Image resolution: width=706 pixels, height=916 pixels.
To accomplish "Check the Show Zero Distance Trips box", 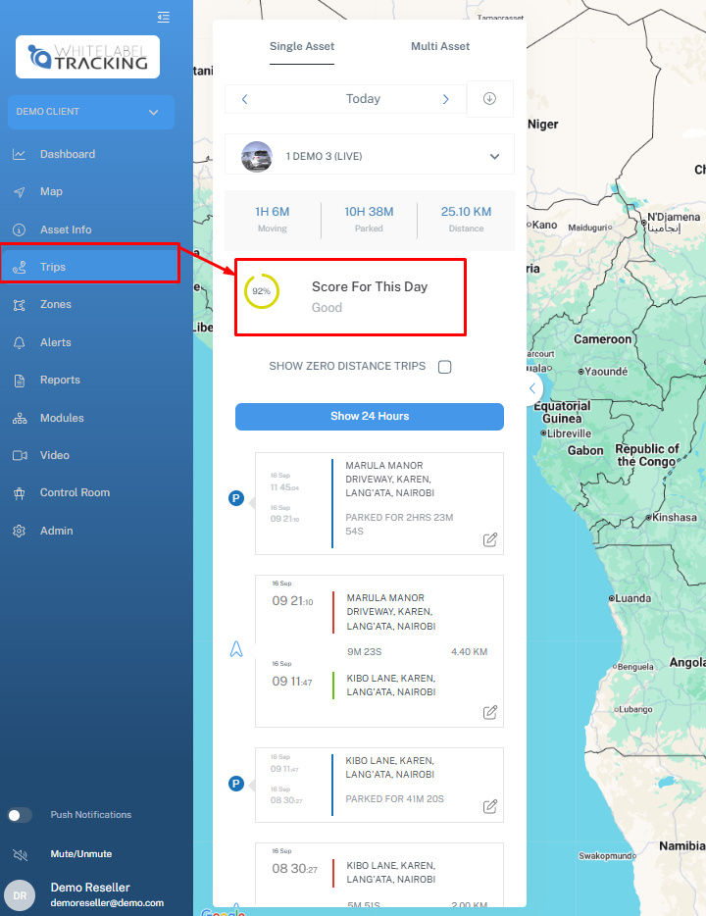I will pyautogui.click(x=444, y=367).
